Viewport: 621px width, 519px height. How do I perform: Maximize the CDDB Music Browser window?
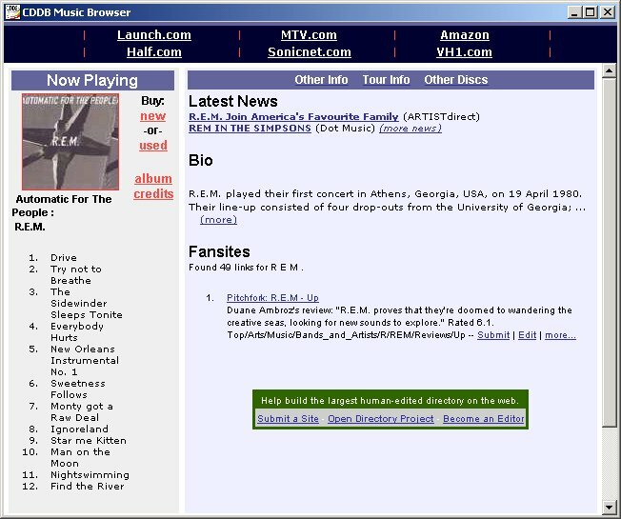click(591, 12)
